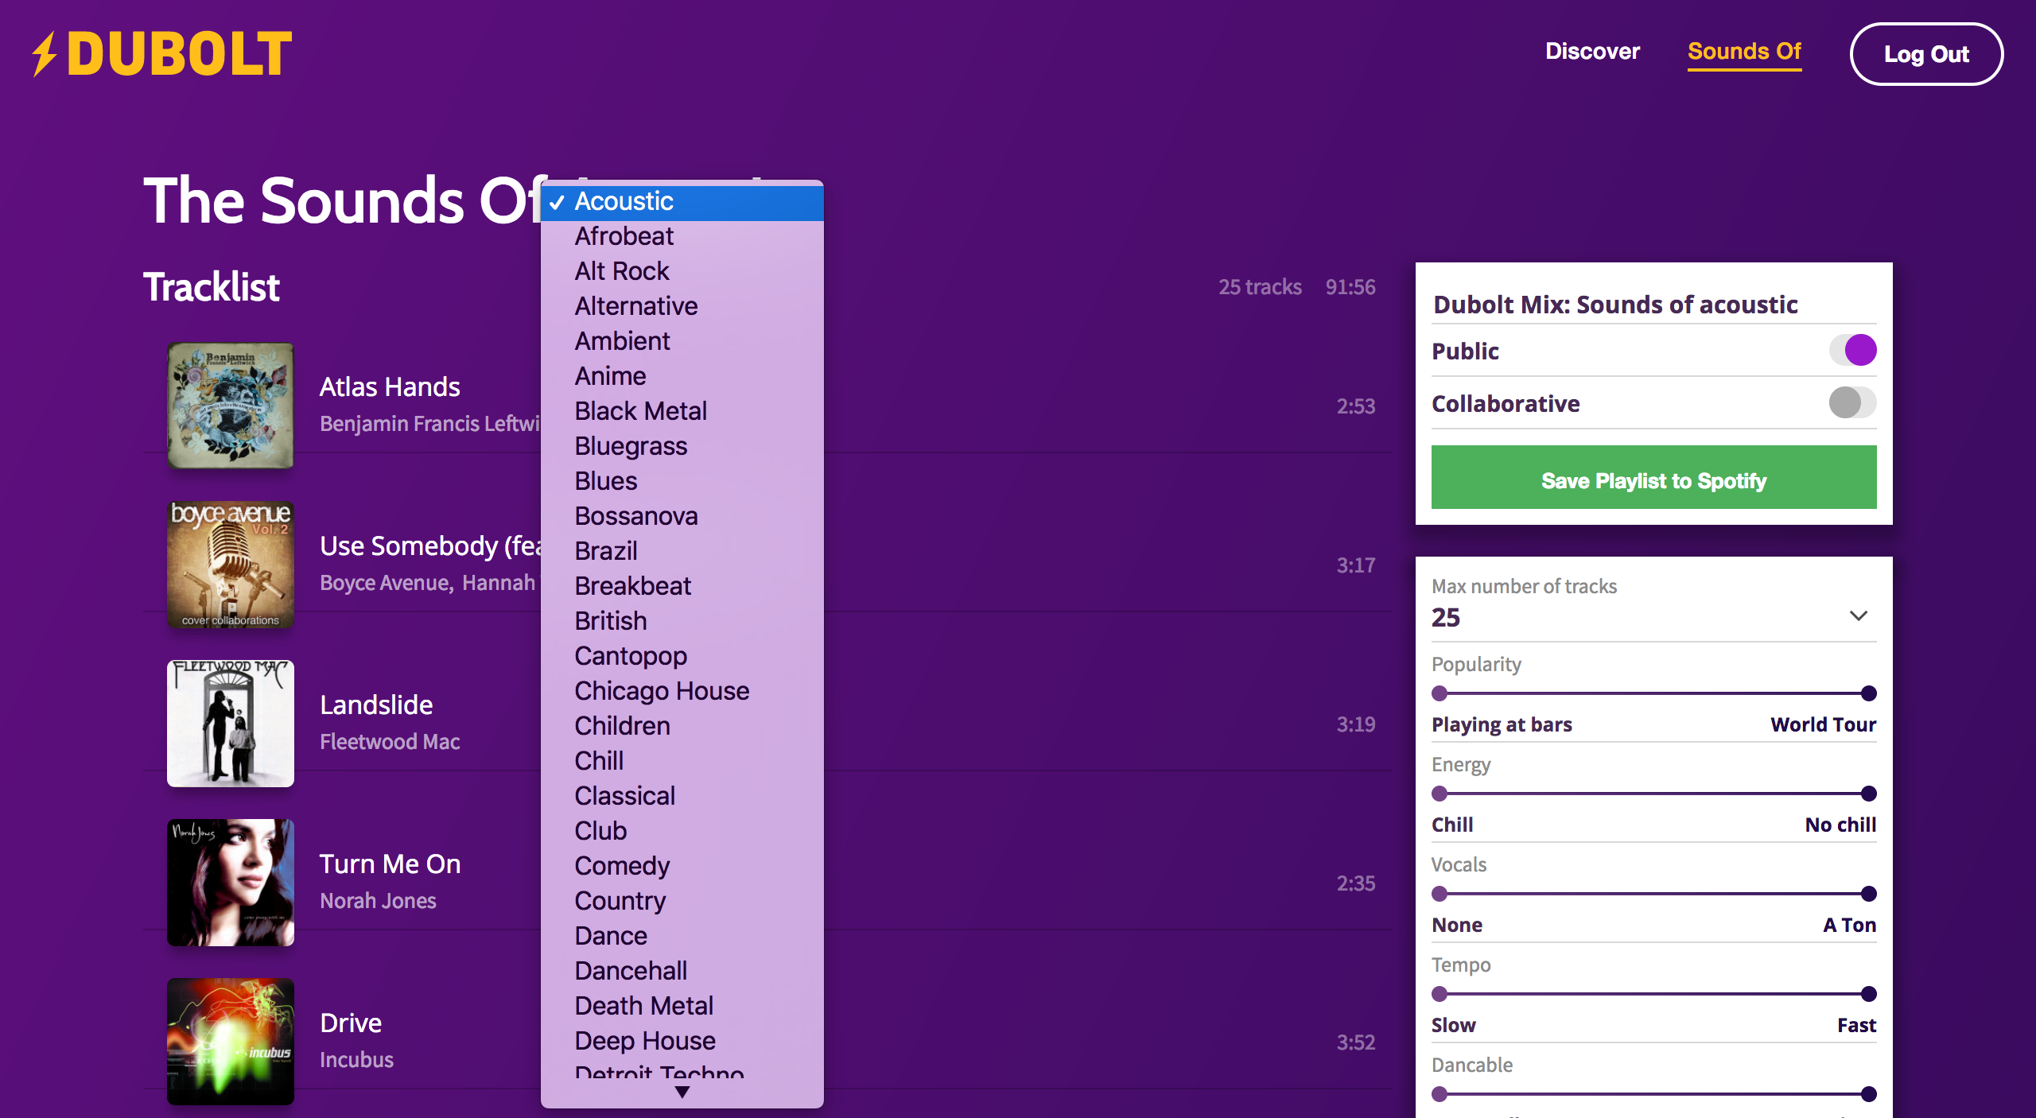
Task: Pick Death Metal from genre list
Action: (x=643, y=1006)
